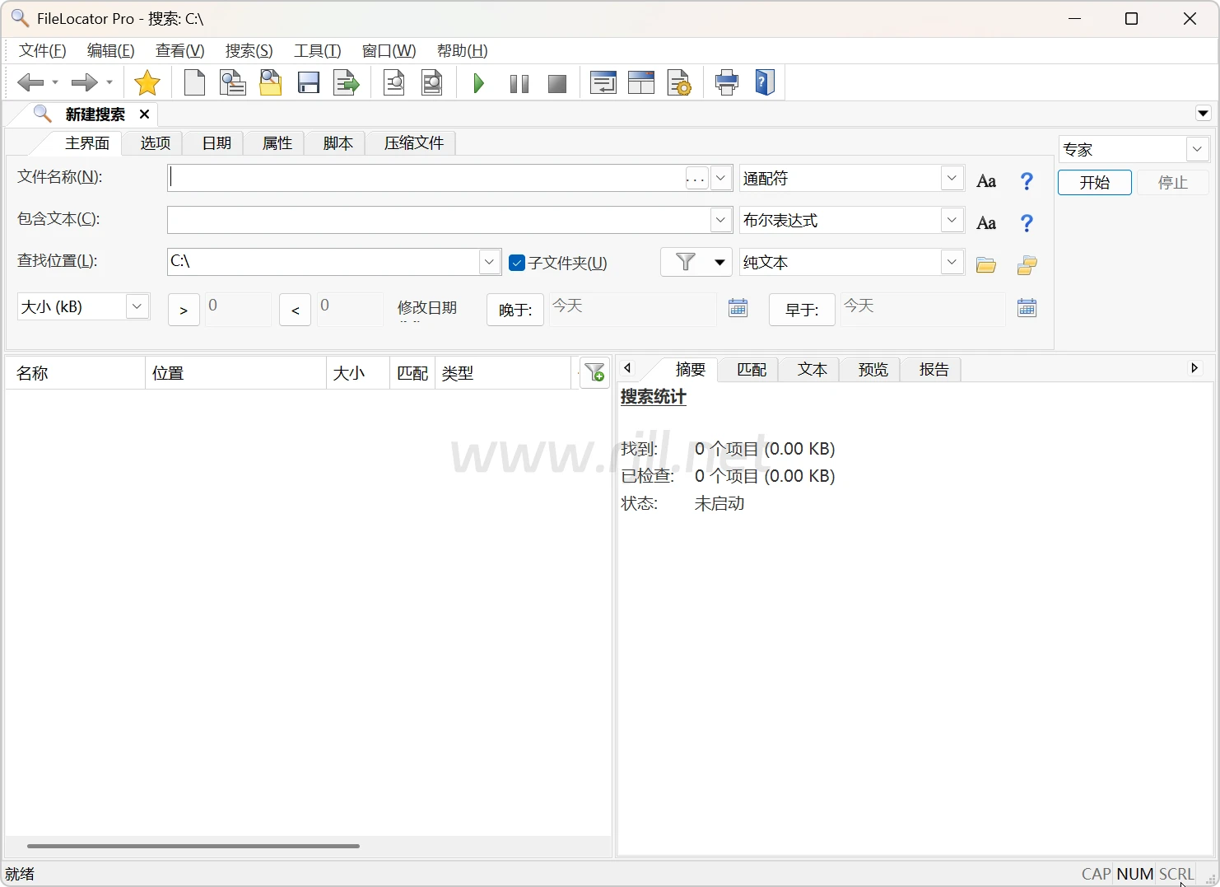This screenshot has width=1220, height=887.
Task: Click the 开始 button
Action: point(1094,182)
